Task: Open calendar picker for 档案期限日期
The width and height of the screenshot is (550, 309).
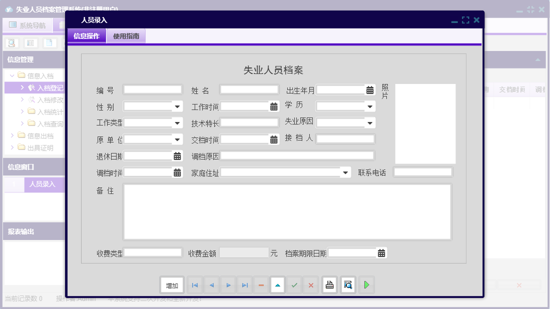Action: tap(381, 252)
